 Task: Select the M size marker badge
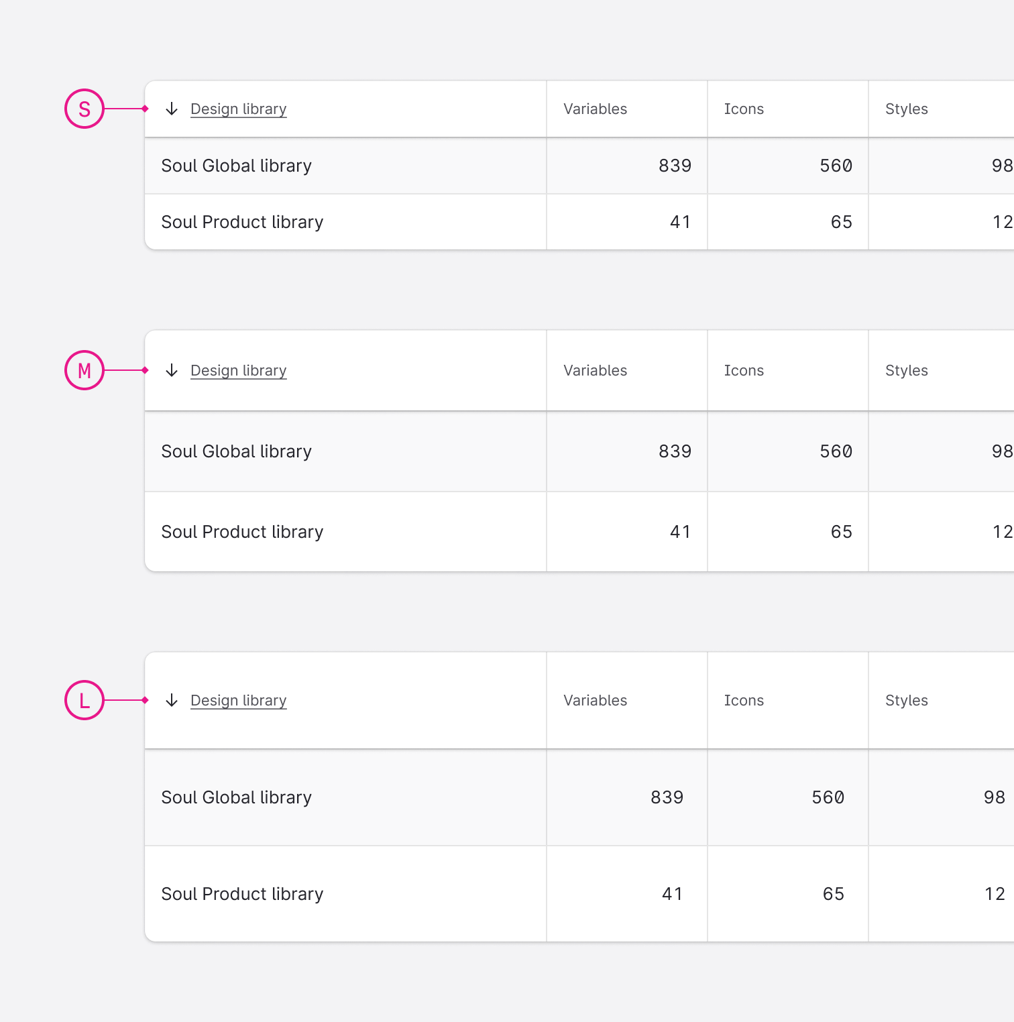point(84,370)
